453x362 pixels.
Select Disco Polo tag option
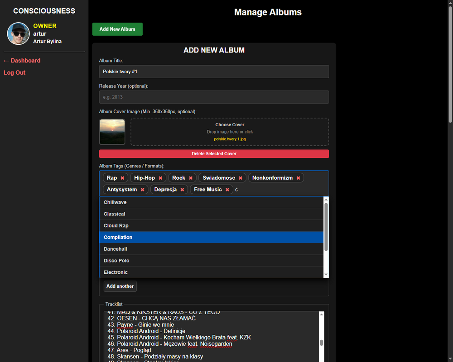(212, 260)
